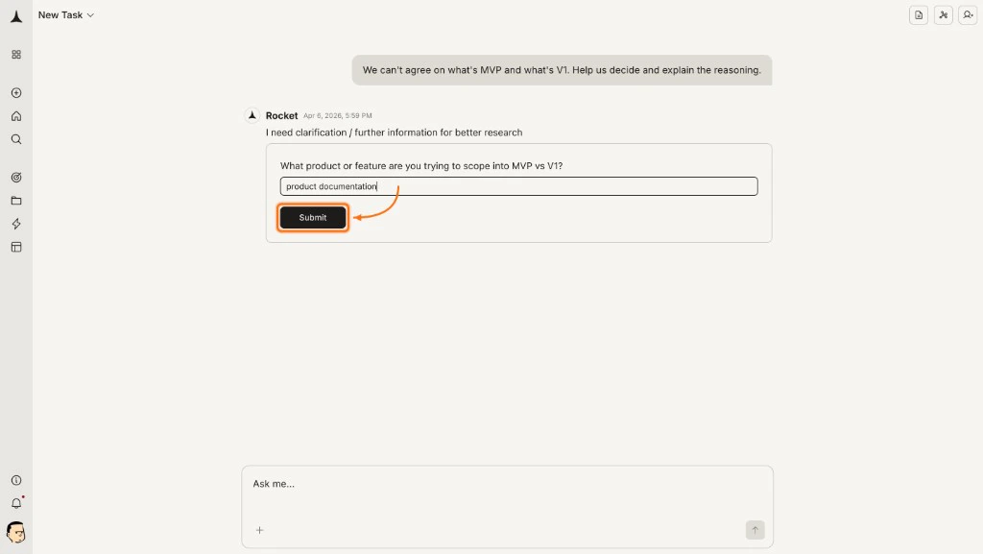Screen dimensions: 983x554
Task: Open notifications via the bell icon
Action: [x=15, y=502]
